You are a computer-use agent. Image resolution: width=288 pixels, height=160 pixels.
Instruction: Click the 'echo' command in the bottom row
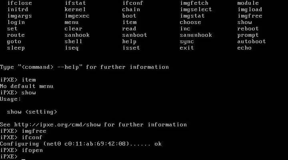coord(244,48)
